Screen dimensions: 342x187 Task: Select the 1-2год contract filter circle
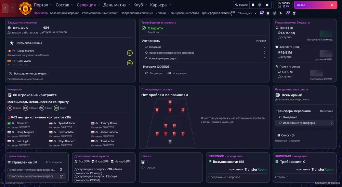point(42,108)
